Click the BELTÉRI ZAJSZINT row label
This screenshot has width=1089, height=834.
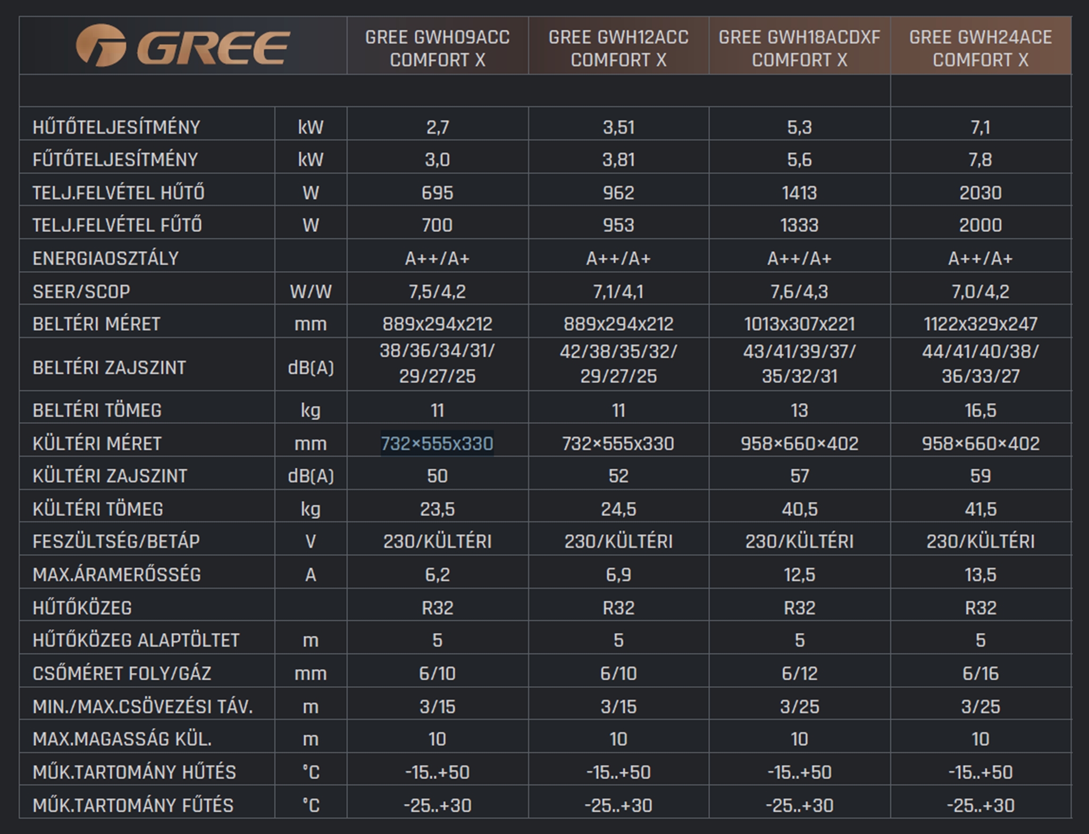[109, 367]
